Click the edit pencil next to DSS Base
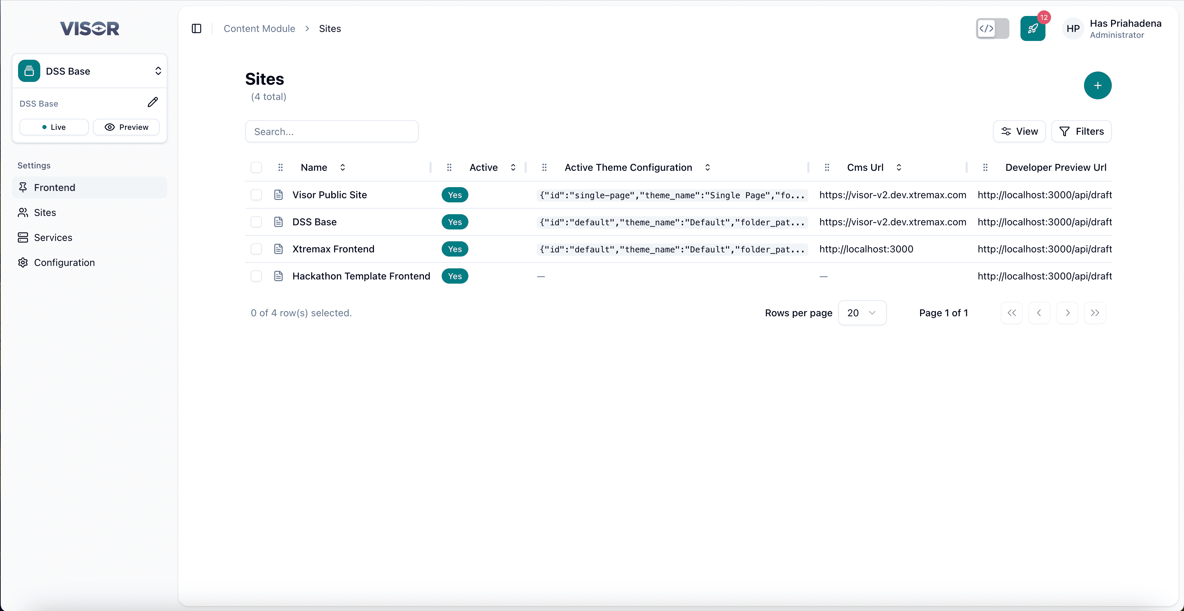Image resolution: width=1184 pixels, height=611 pixels. pos(153,102)
